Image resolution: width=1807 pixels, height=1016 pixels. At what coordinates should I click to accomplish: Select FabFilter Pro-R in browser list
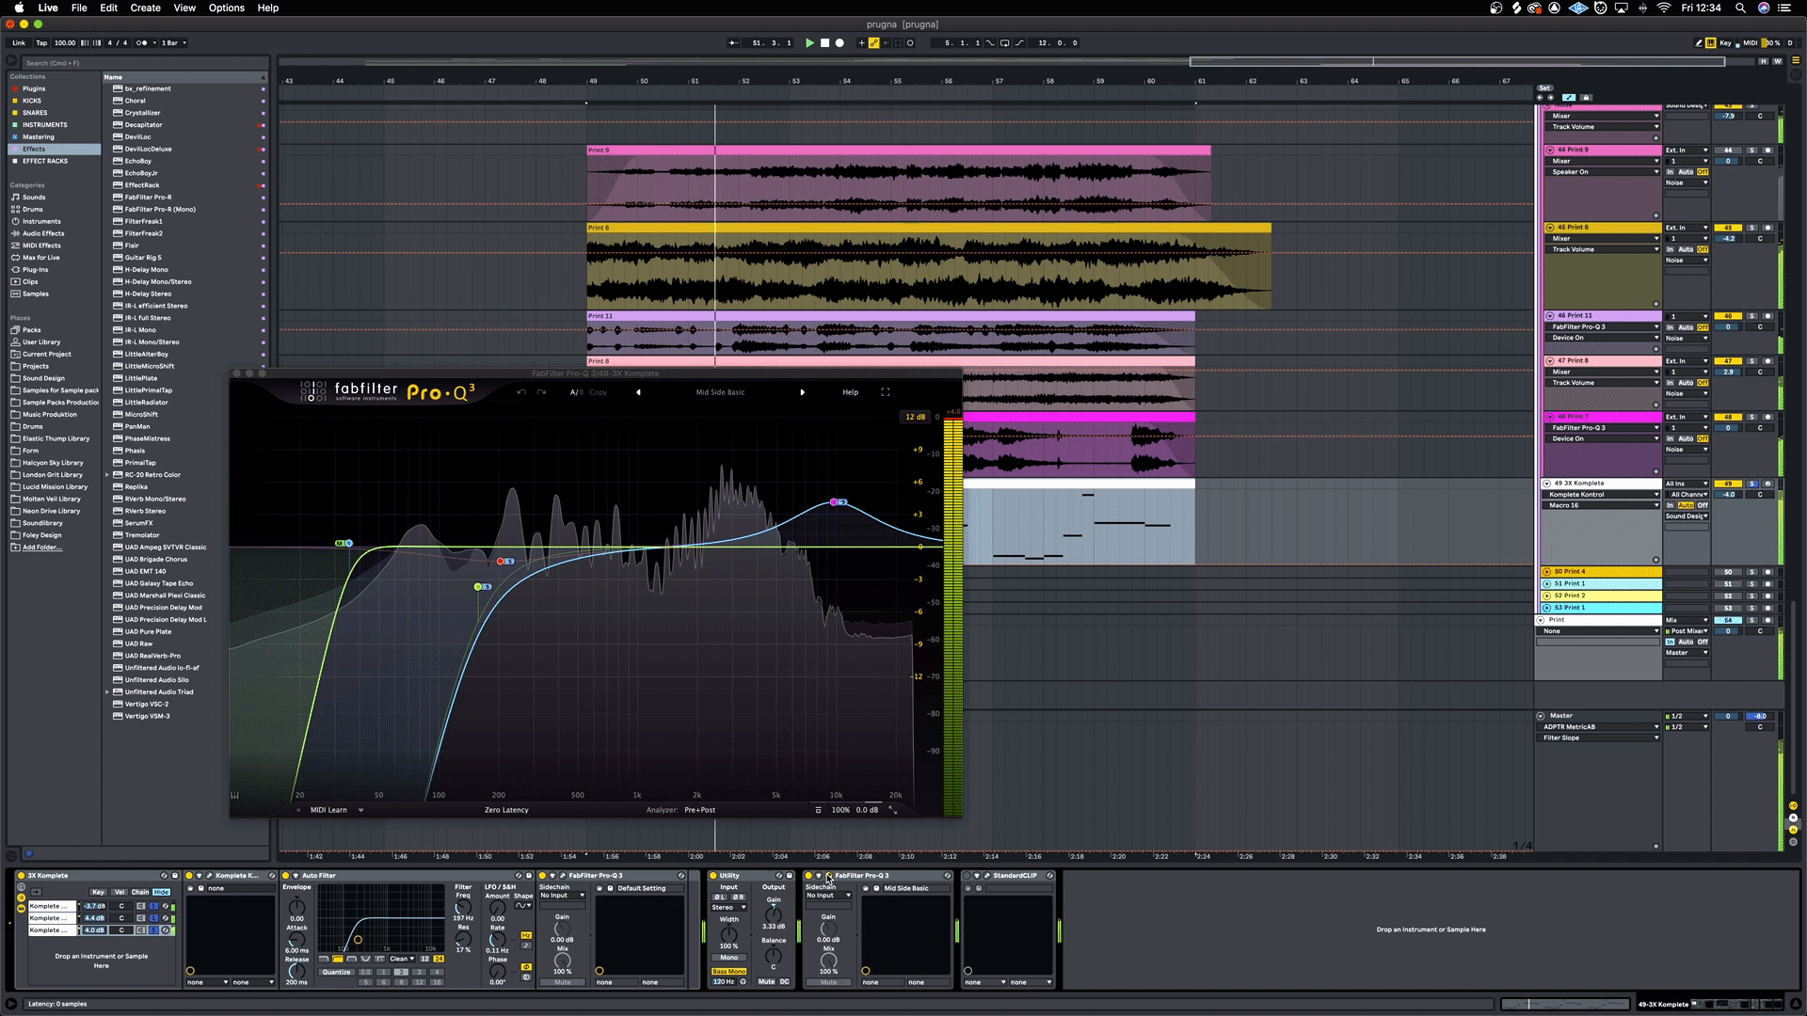[148, 198]
